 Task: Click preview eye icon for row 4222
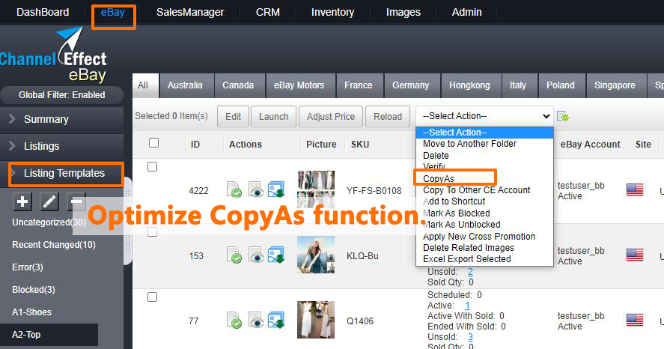click(255, 189)
